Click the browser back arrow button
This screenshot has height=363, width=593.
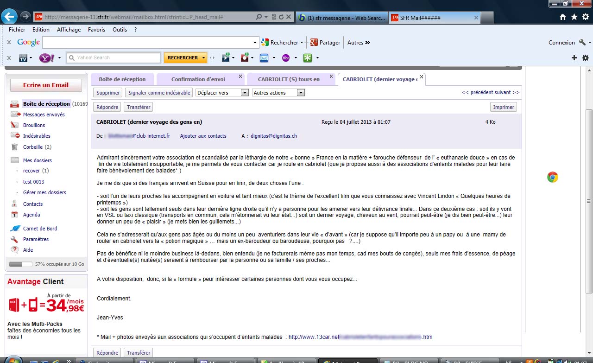click(9, 17)
